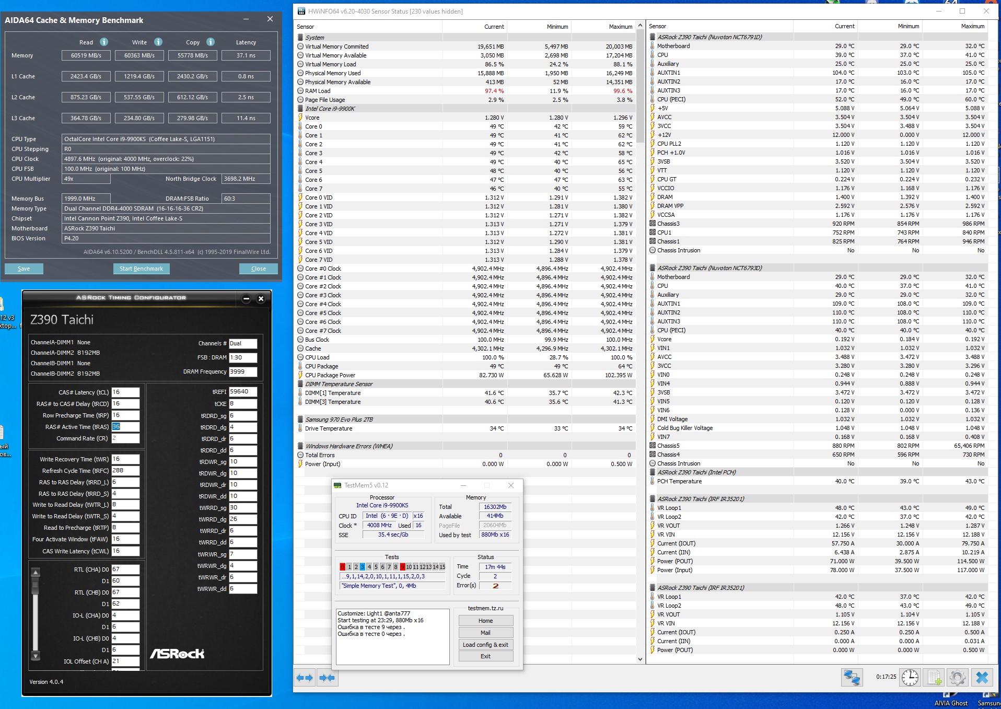Click the scroll up arrow in Timing Configurator RTL panel

tap(36, 573)
